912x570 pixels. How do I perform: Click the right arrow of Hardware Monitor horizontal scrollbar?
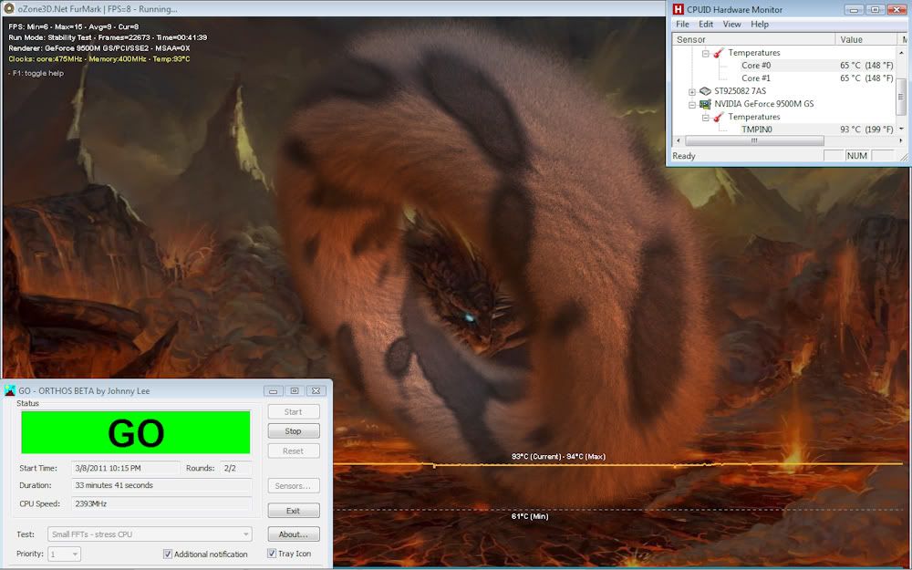tap(902, 140)
